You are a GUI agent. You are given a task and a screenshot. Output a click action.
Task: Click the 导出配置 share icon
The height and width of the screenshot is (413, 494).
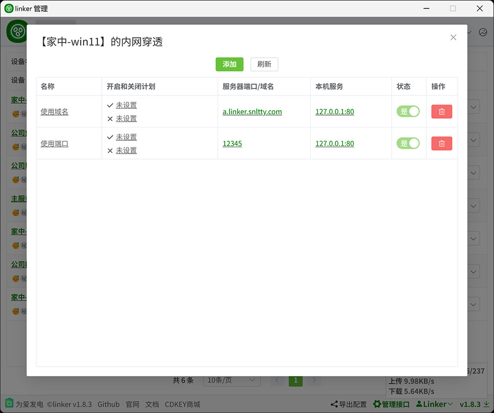tap(334, 404)
